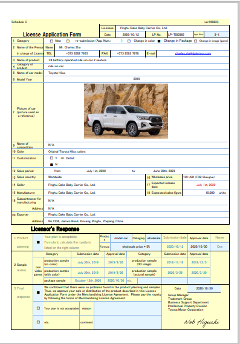Click the reason text box
The width and height of the screenshot is (240, 344).
pyautogui.click(x=128, y=308)
